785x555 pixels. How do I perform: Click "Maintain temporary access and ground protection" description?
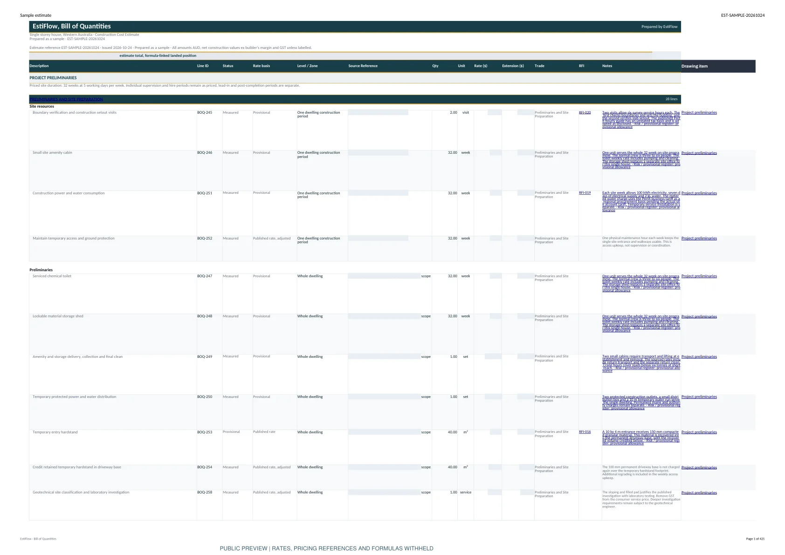click(73, 238)
